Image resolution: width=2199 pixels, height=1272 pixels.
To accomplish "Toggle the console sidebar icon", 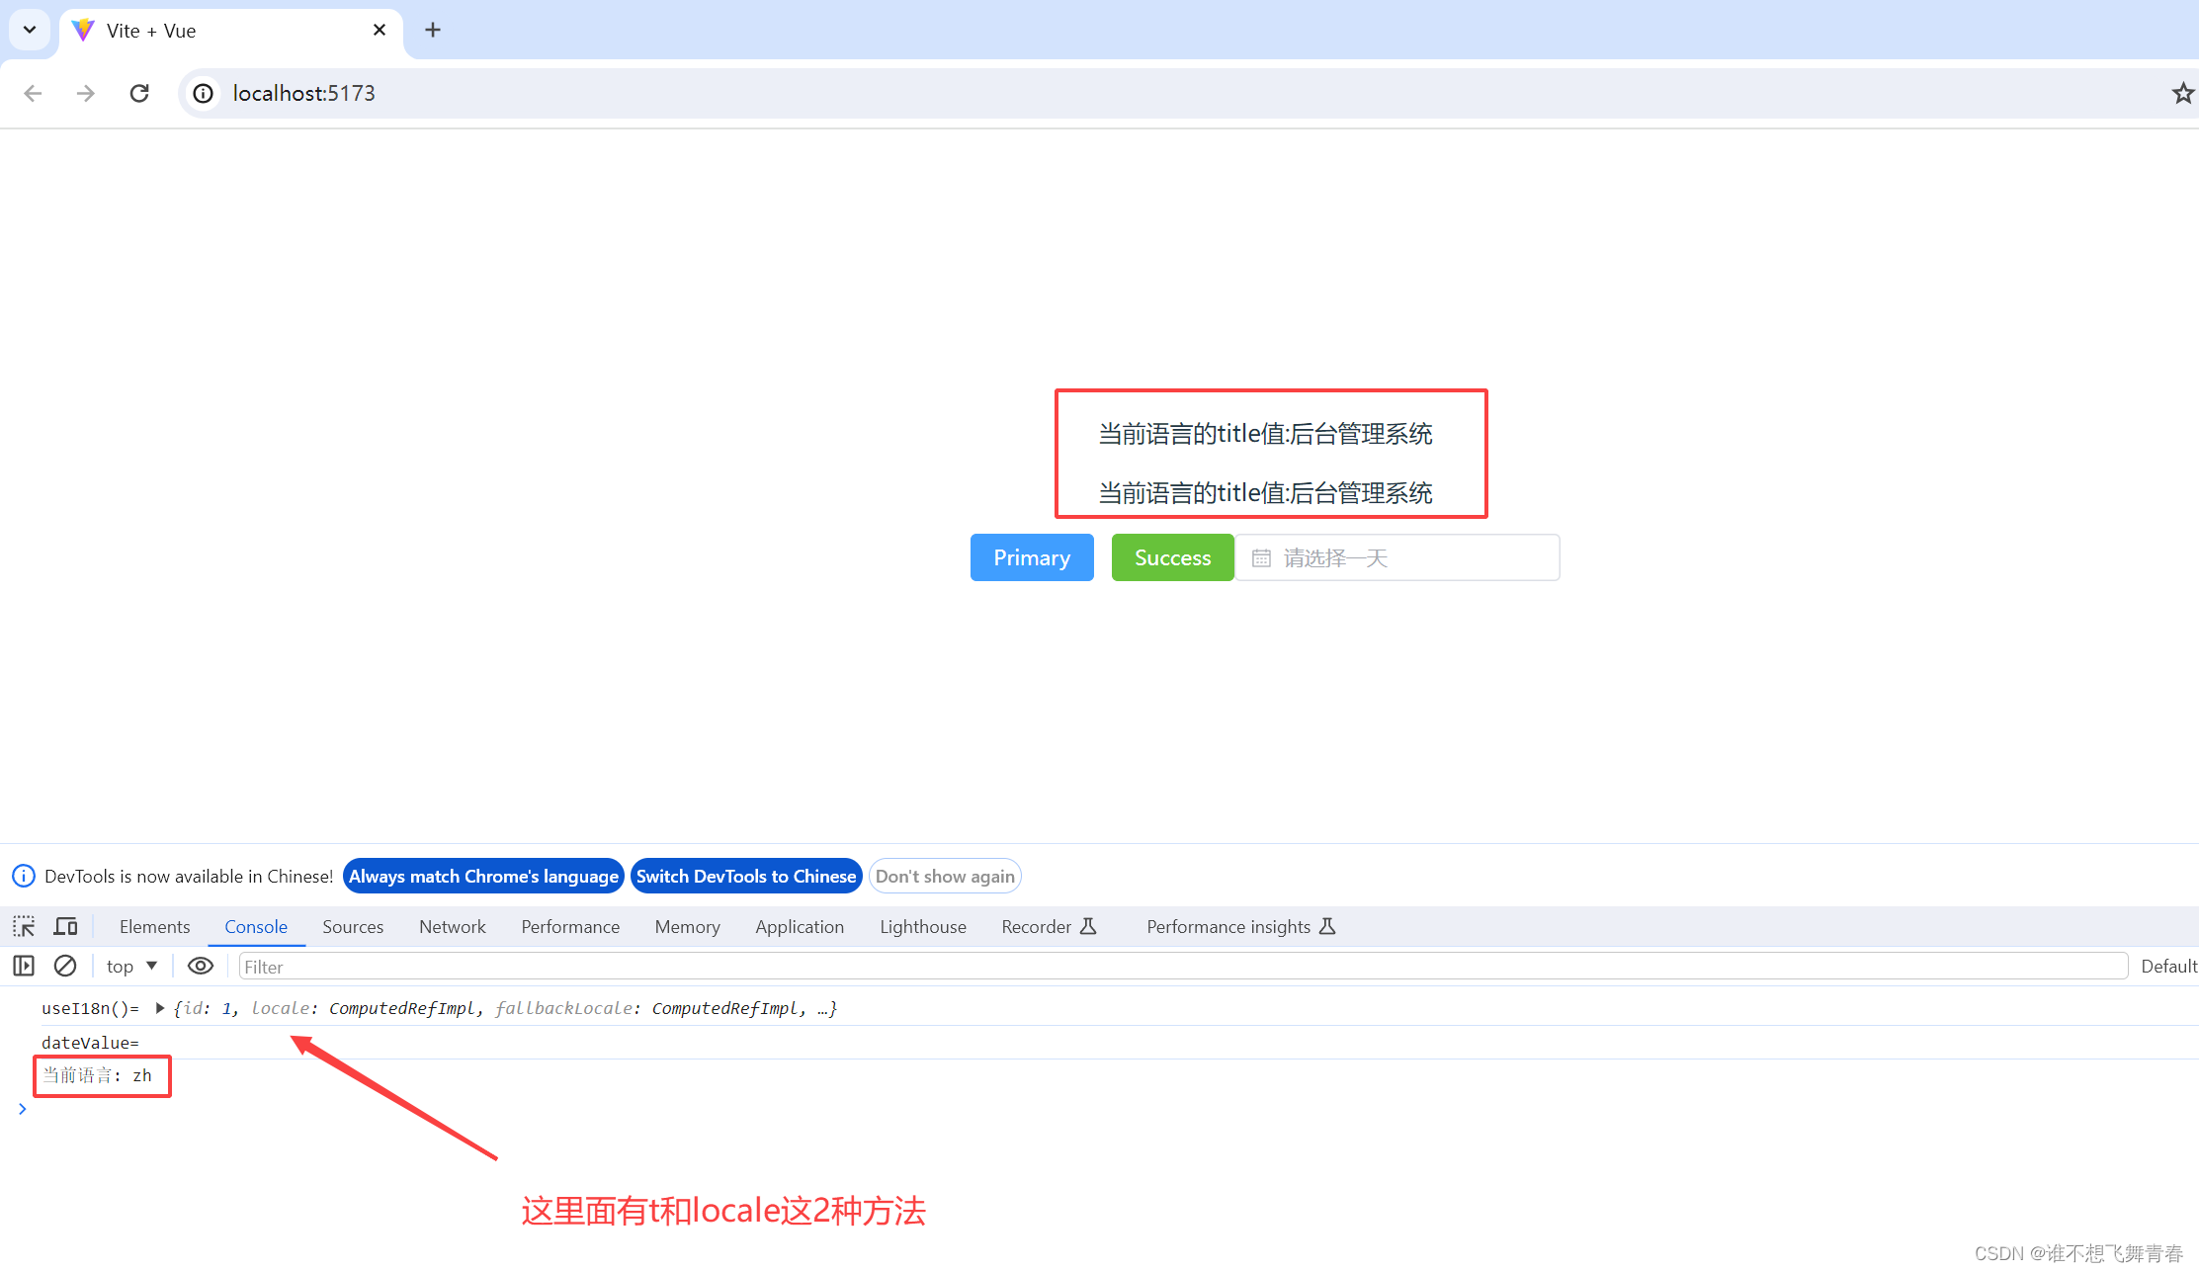I will click(x=24, y=966).
